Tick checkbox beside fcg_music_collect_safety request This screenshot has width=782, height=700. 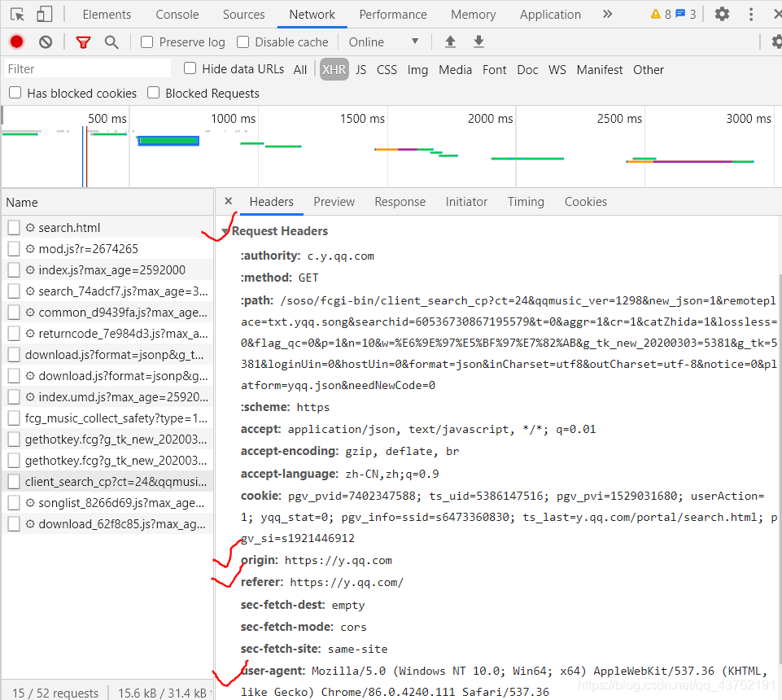coord(14,418)
